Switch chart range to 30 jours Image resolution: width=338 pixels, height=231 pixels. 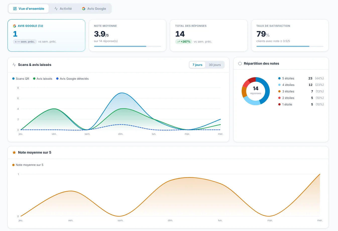point(215,65)
